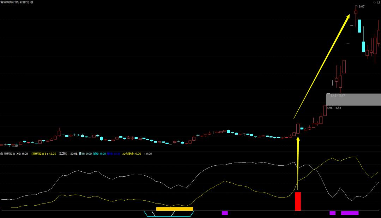
Task: Click the 博瑞传播(日线,前复权) chart title
Action: (14, 2)
